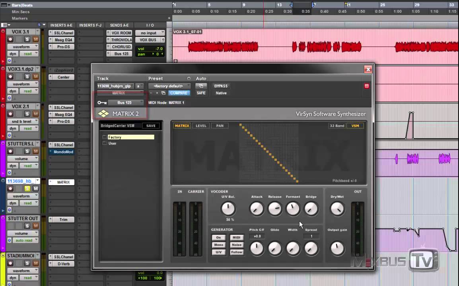Open the plugin automation enable icon
The image size is (459, 286).
click(x=201, y=86)
